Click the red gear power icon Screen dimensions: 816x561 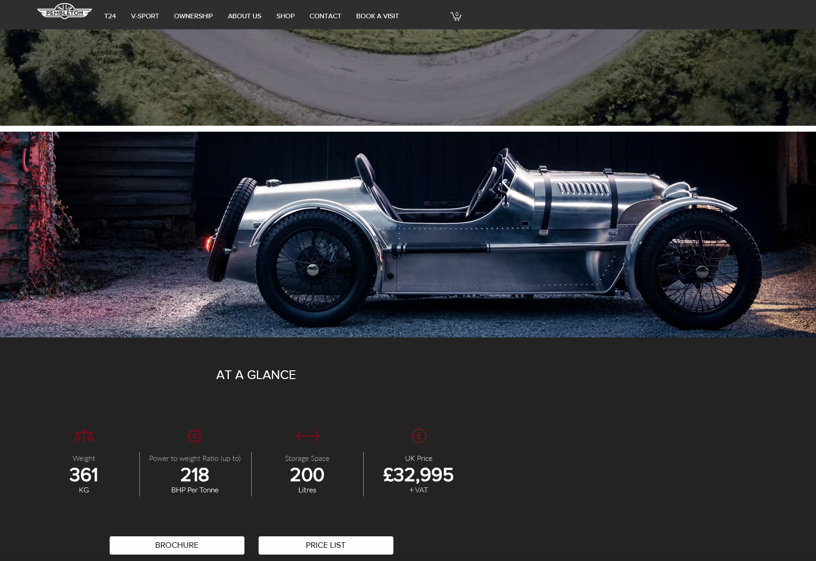coord(195,436)
